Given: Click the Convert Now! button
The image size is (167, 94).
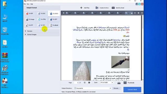Looking at the screenshot, I should 132,90.
